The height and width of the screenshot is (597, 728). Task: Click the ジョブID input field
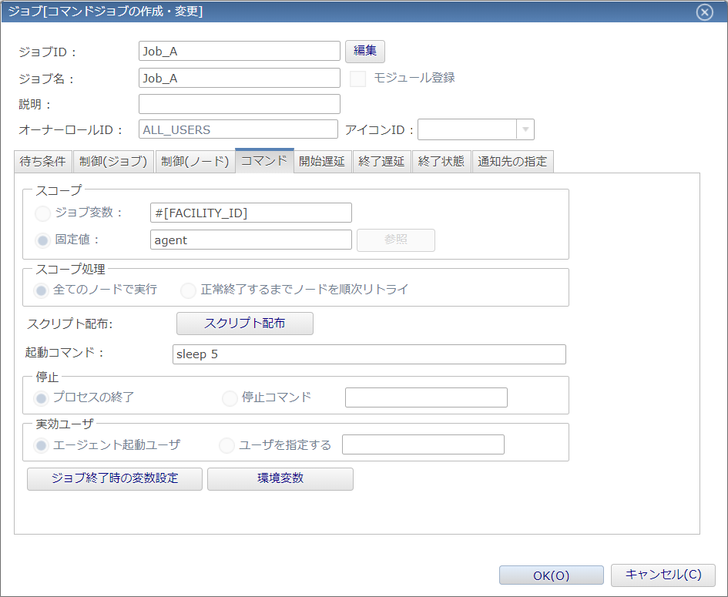[239, 51]
